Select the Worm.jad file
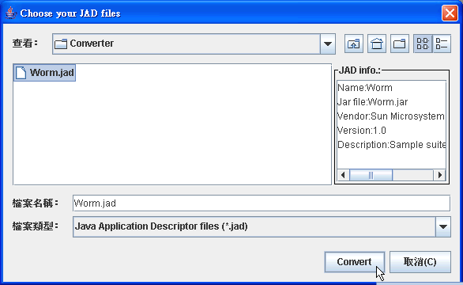The width and height of the screenshot is (463, 285). 44,73
